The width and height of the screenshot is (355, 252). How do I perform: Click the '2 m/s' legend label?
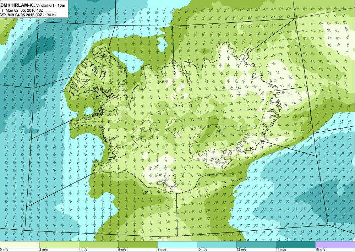(x=44, y=250)
